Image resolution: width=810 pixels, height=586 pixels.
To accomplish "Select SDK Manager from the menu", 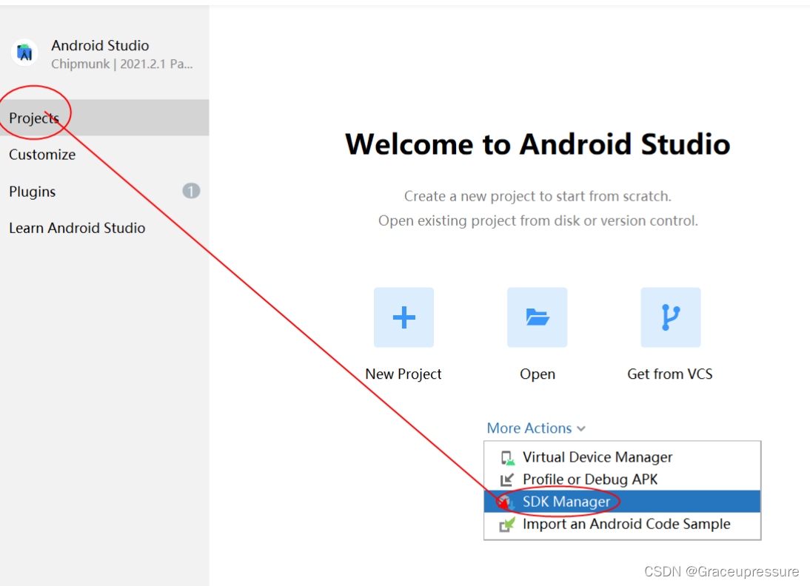I will 622,502.
